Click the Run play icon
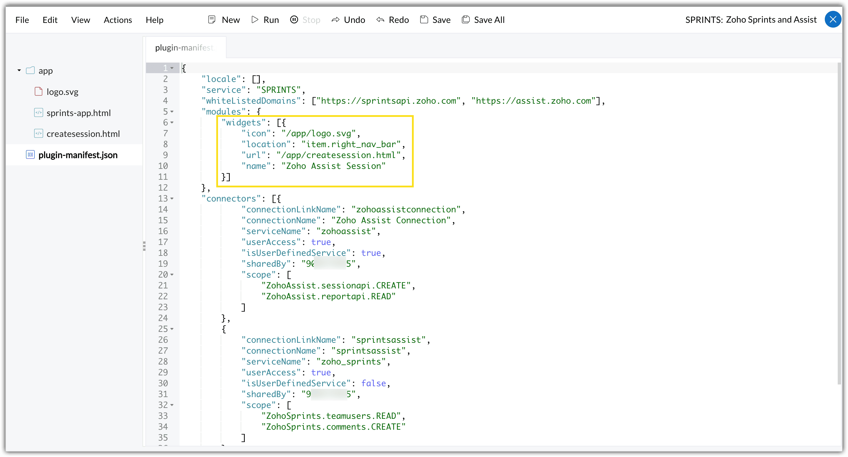 click(254, 20)
